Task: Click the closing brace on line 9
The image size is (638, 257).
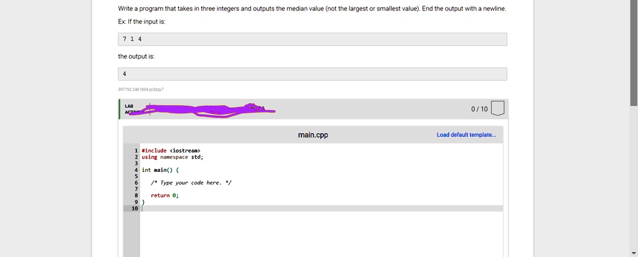Action: 143,202
